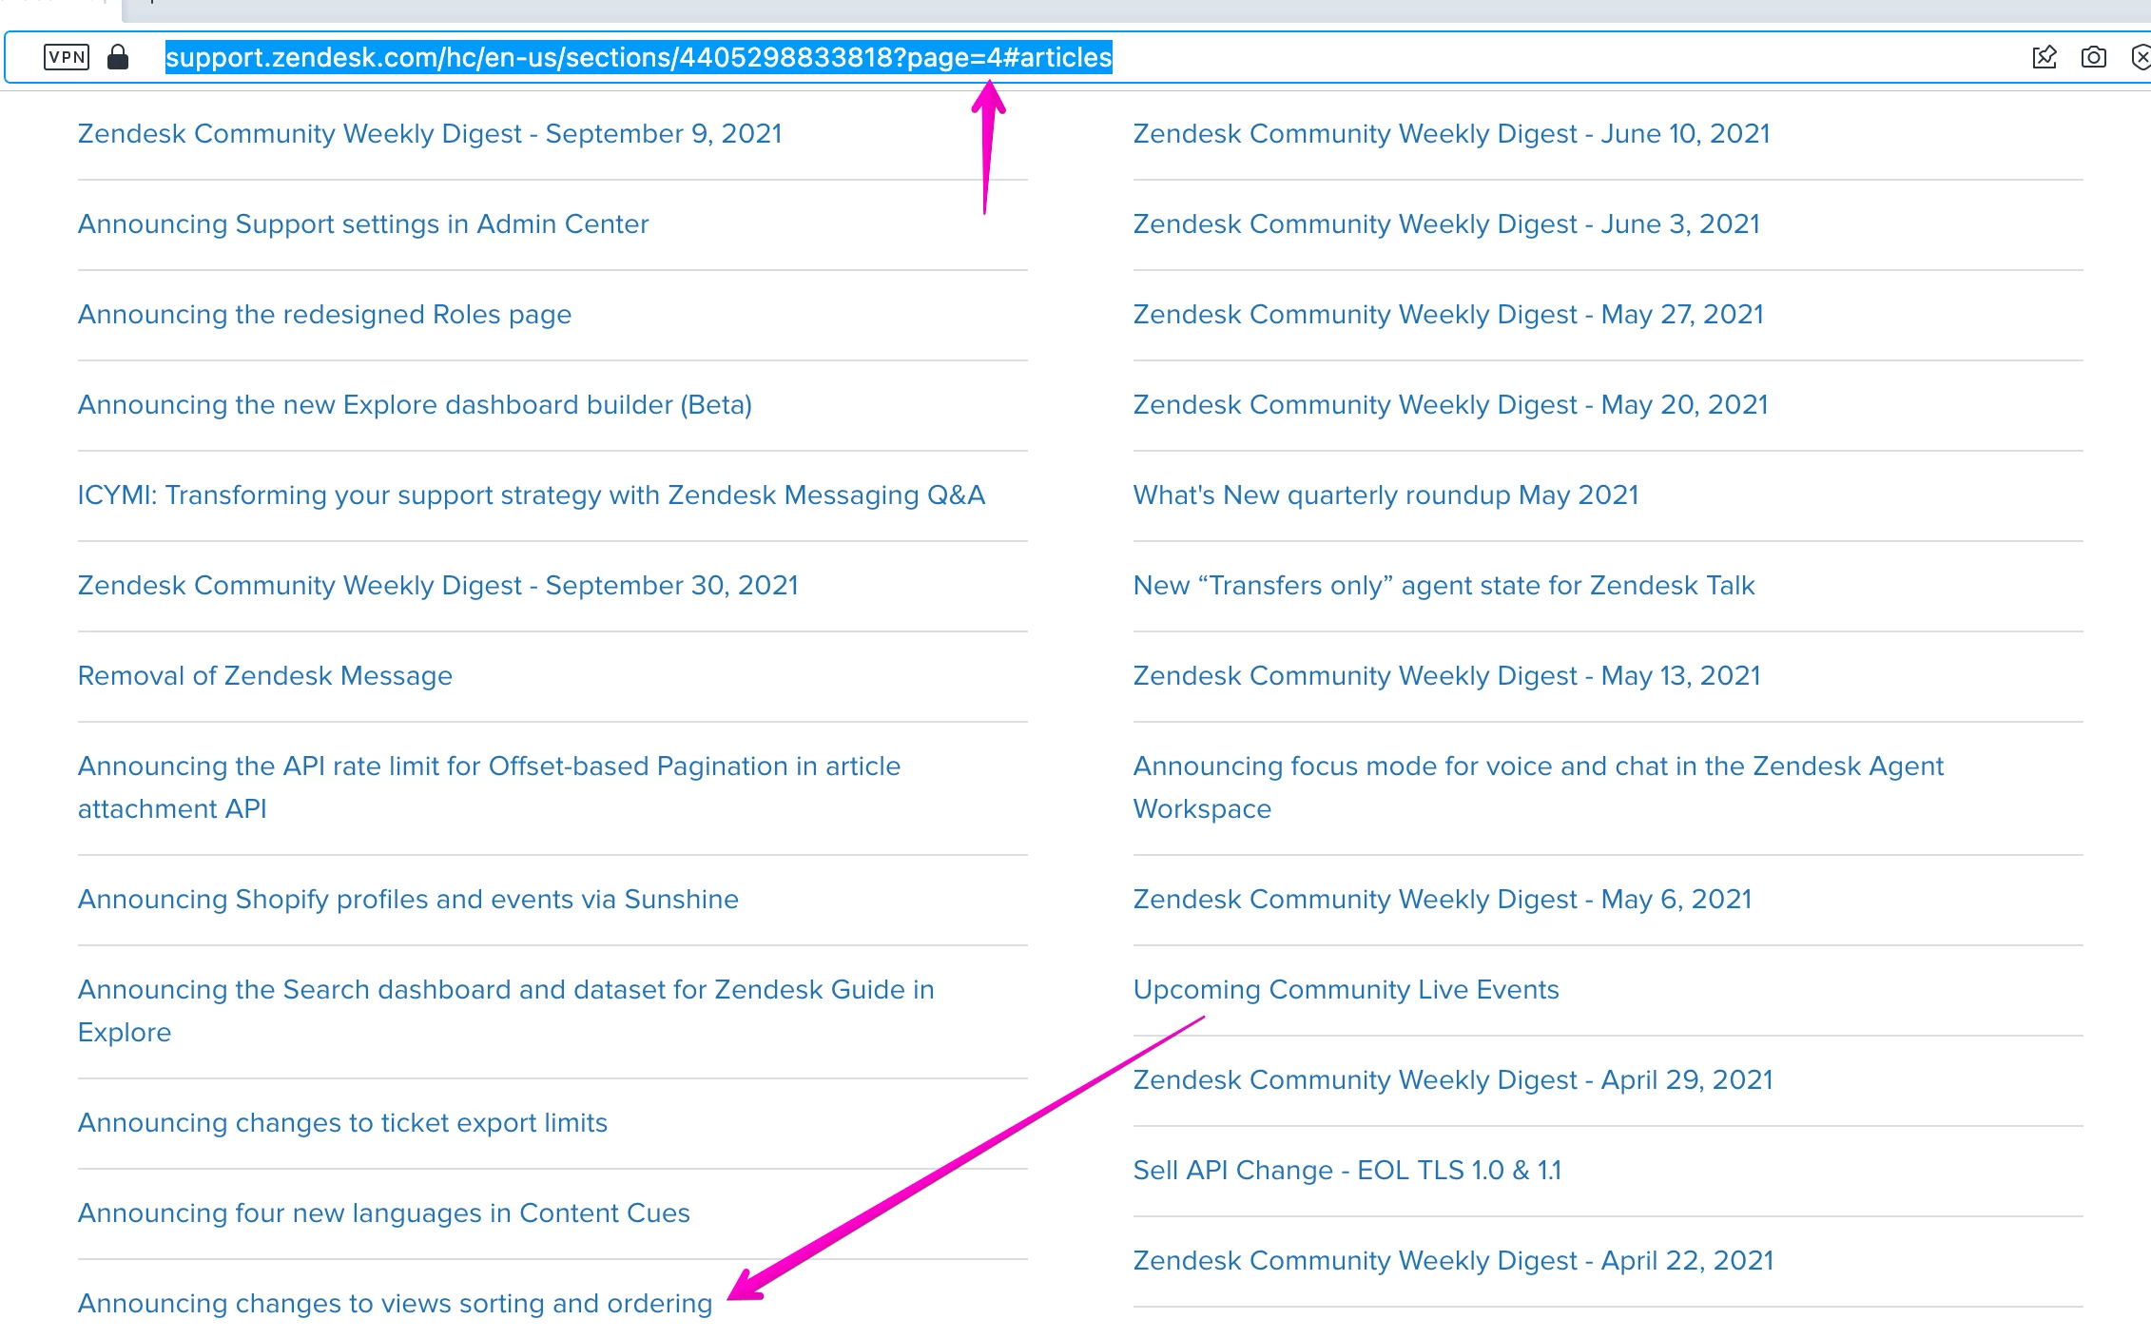Screen dimensions: 2151x1339
Task: Open ICYMI Zendesk Messaging Q&A article
Action: pos(531,495)
